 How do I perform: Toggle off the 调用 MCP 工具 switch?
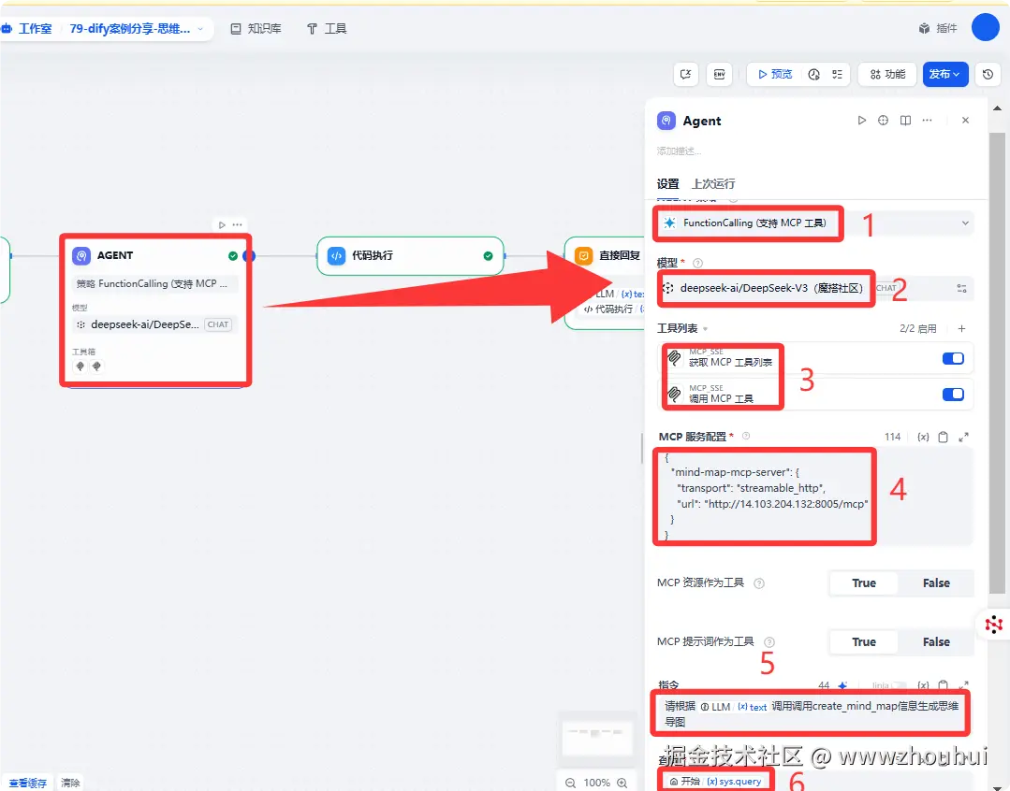point(953,395)
